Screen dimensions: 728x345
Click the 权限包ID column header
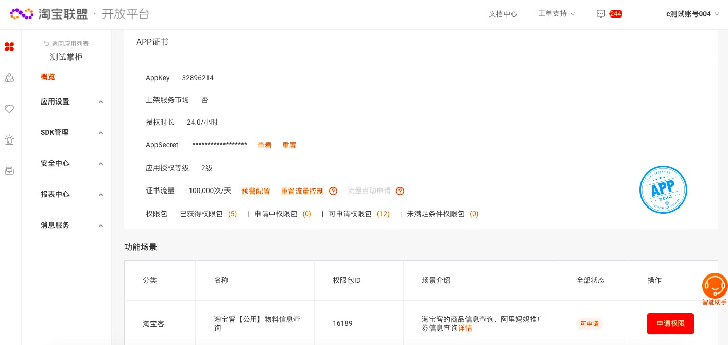(x=347, y=280)
